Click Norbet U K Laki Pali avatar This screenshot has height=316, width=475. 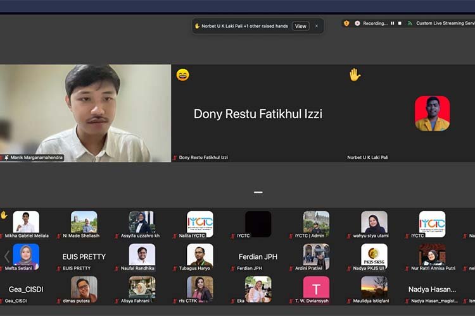pyautogui.click(x=433, y=113)
